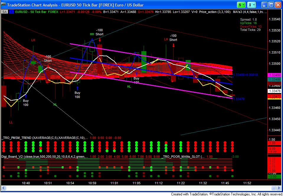Click the TradeStation app icon in title bar
This screenshot has height=196, width=283.
coord(4,5)
